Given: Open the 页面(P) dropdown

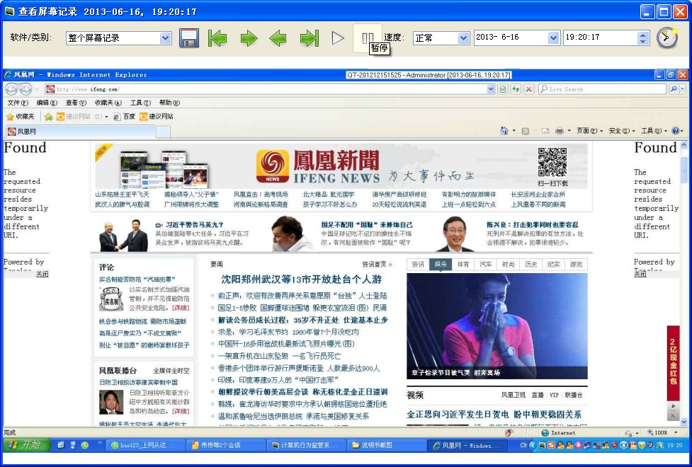Looking at the screenshot, I should 589,131.
